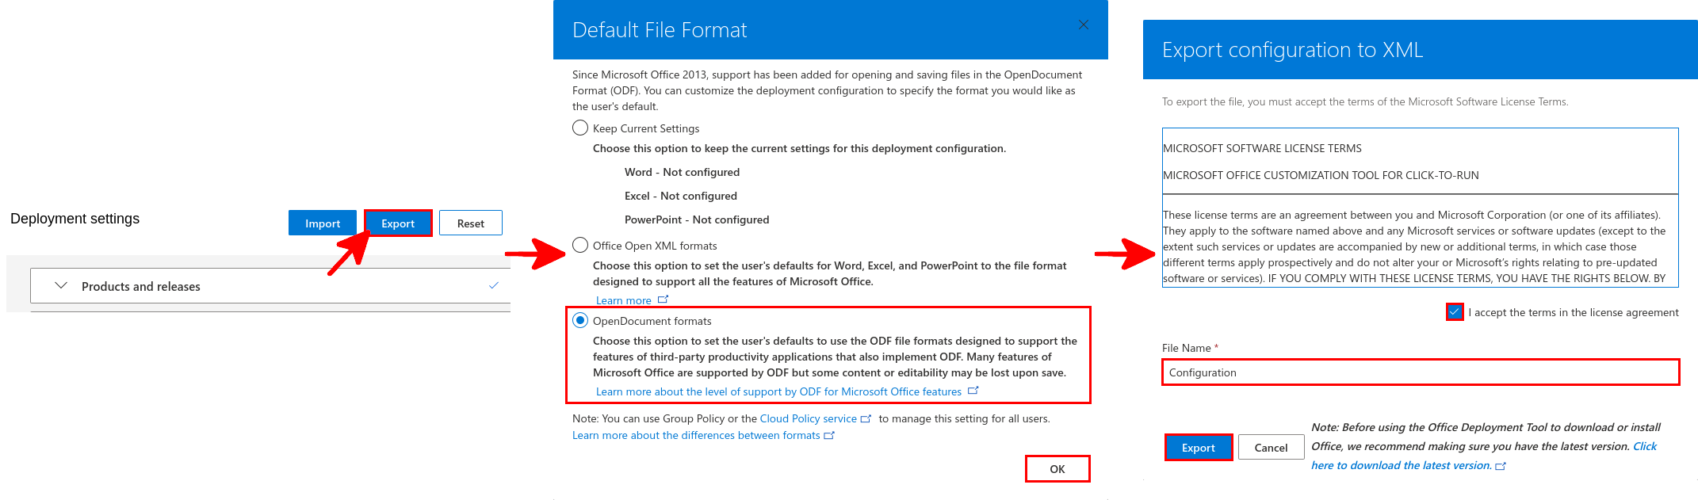Viewport: 1698px width, 500px height.
Task: Click 'Word - Not configured' text
Action: click(x=682, y=172)
